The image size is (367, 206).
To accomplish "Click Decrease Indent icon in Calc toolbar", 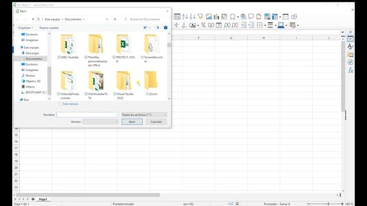I will [251, 25].
